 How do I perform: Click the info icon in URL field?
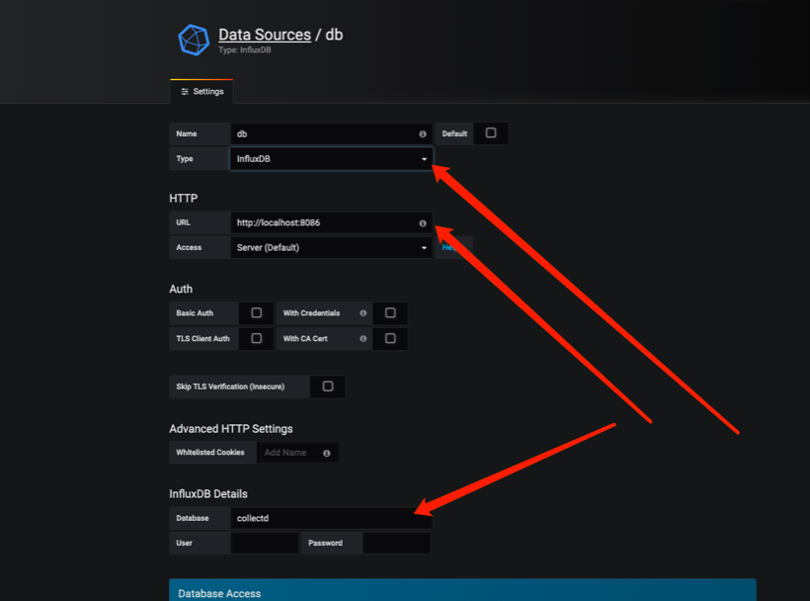(x=423, y=223)
